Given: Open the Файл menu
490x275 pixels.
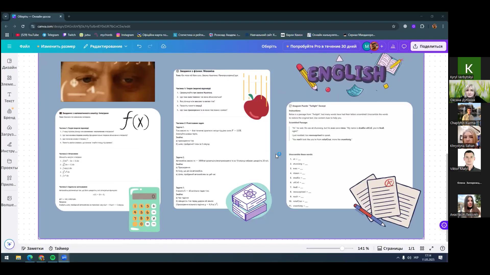Looking at the screenshot, I should tap(25, 46).
